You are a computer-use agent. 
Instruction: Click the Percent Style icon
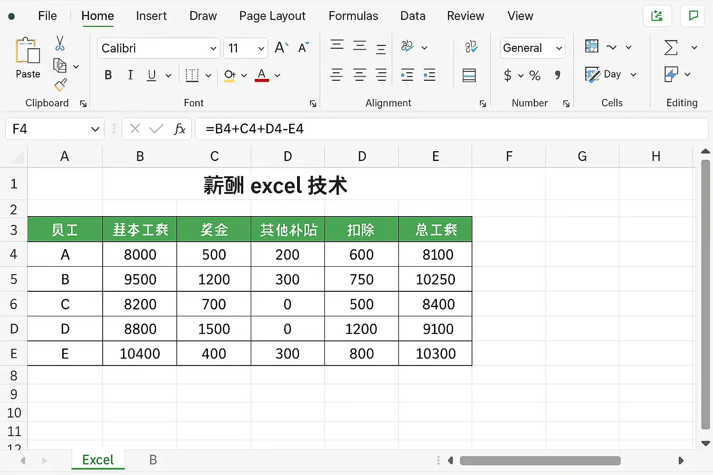[535, 75]
